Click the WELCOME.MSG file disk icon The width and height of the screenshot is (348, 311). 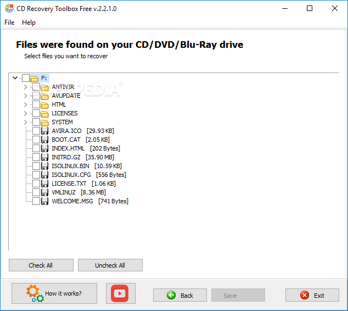click(x=45, y=201)
